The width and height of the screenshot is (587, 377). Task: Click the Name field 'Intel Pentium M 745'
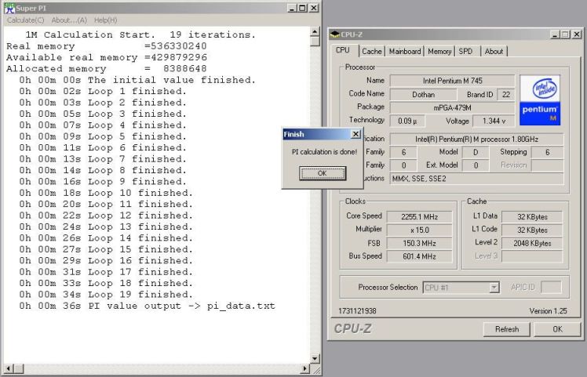[x=452, y=81]
